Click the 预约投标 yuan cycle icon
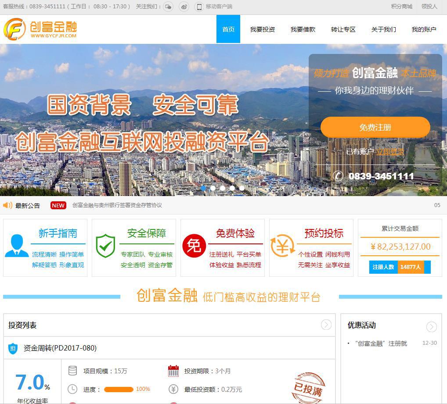Screen dimensions: 447x404 click(x=282, y=246)
